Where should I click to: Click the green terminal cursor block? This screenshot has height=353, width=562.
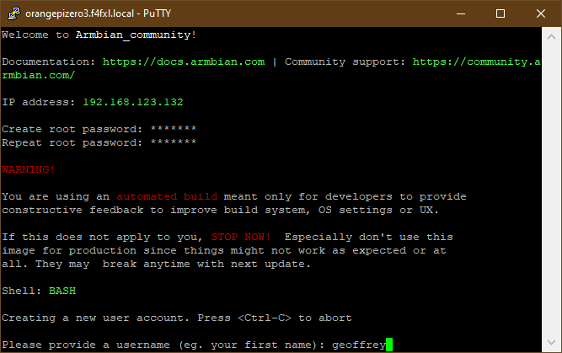[x=389, y=345]
